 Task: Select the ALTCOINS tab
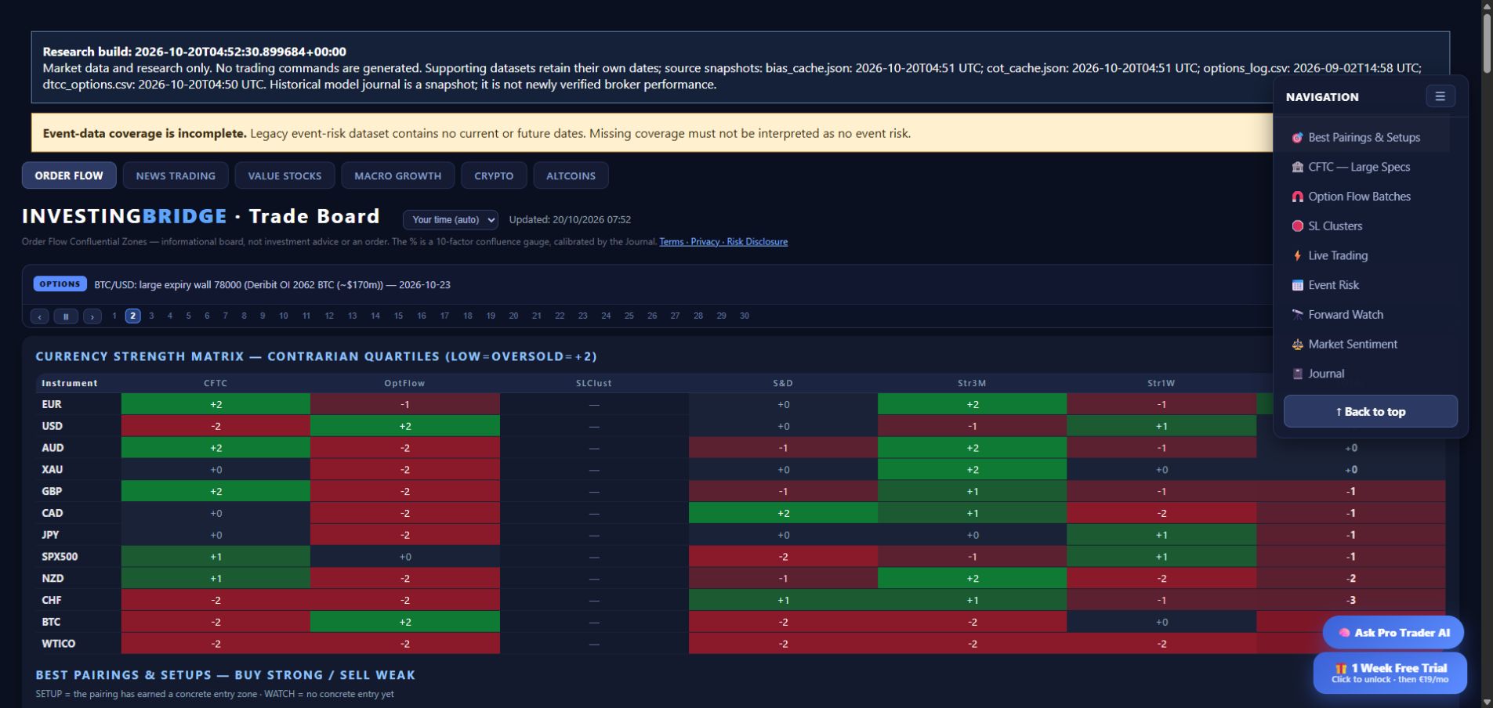[x=571, y=175]
